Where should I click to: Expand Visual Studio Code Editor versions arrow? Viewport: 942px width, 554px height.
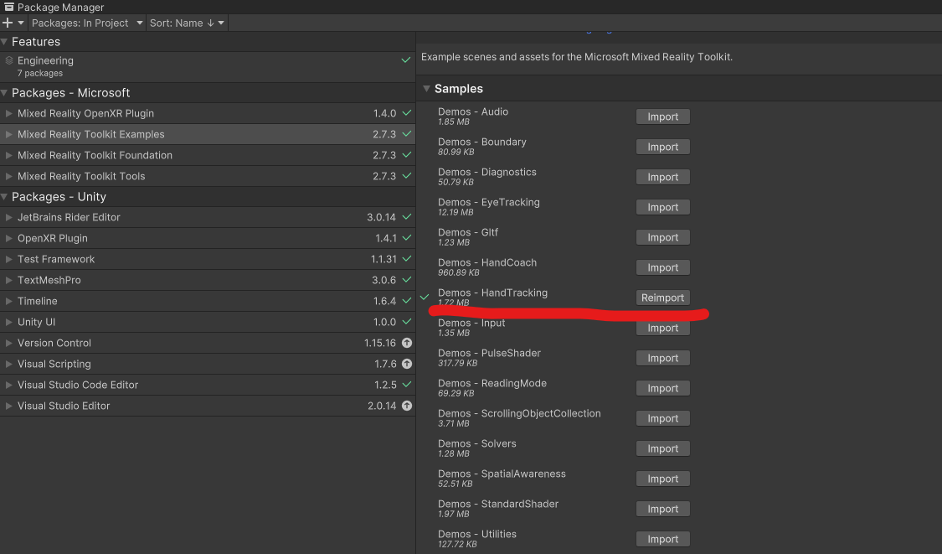(x=8, y=385)
